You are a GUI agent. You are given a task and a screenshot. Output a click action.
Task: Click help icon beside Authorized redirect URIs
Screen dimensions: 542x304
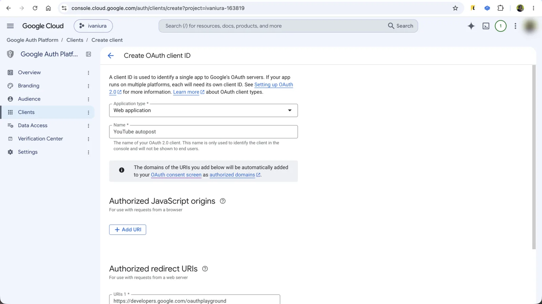pyautogui.click(x=205, y=269)
